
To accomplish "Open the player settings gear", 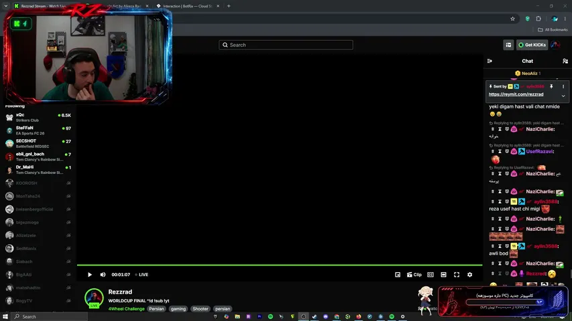I will [470, 275].
